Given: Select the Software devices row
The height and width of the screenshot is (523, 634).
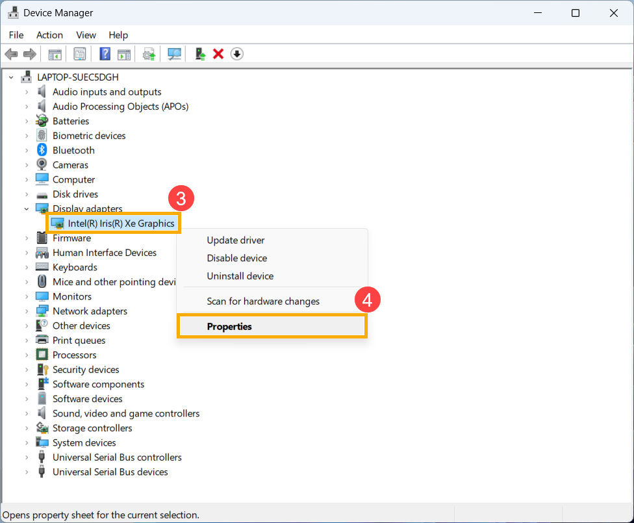Looking at the screenshot, I should pos(87,399).
